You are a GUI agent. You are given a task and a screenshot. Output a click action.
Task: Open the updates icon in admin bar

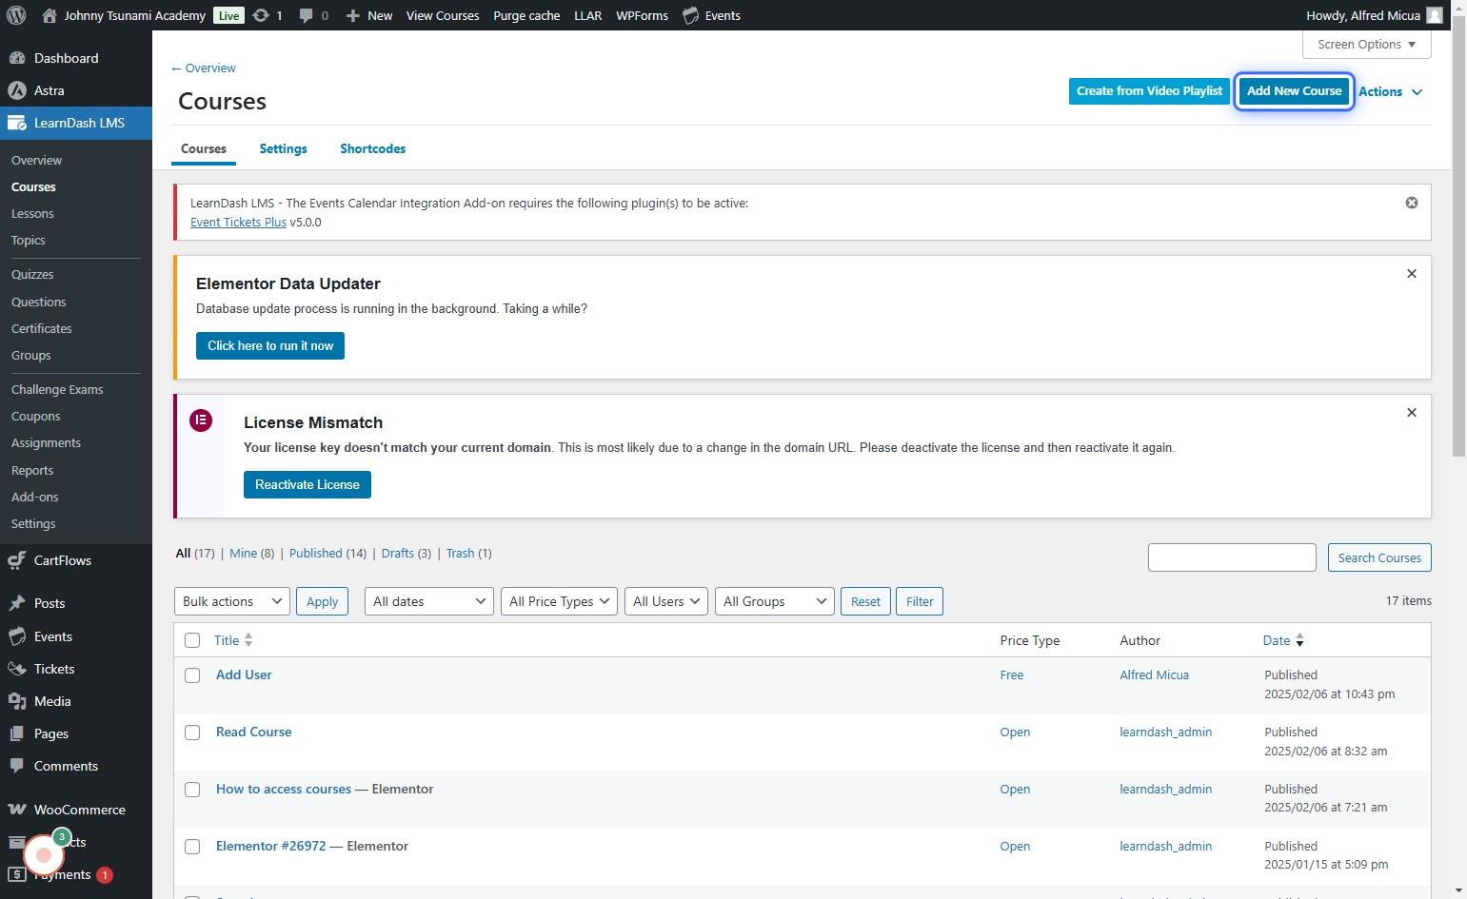[261, 15]
